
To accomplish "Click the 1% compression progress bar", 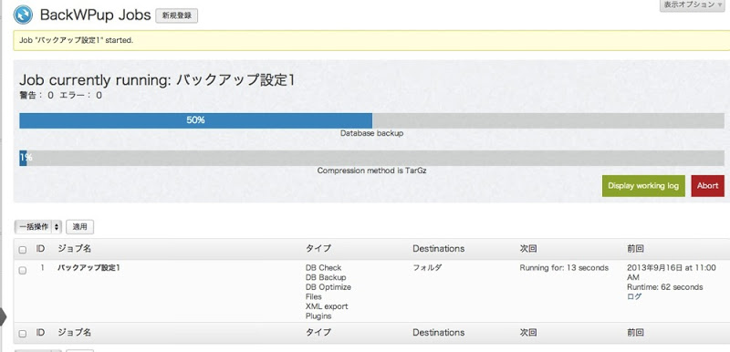I will (x=371, y=158).
